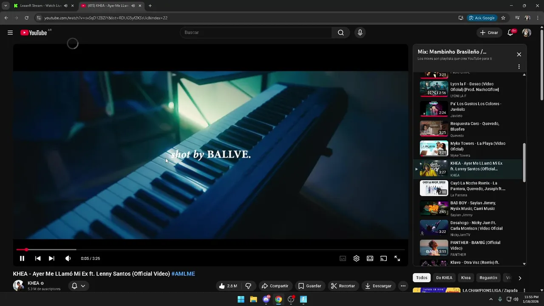The width and height of the screenshot is (544, 306).
Task: Open Mix playlist options menu
Action: [x=519, y=67]
